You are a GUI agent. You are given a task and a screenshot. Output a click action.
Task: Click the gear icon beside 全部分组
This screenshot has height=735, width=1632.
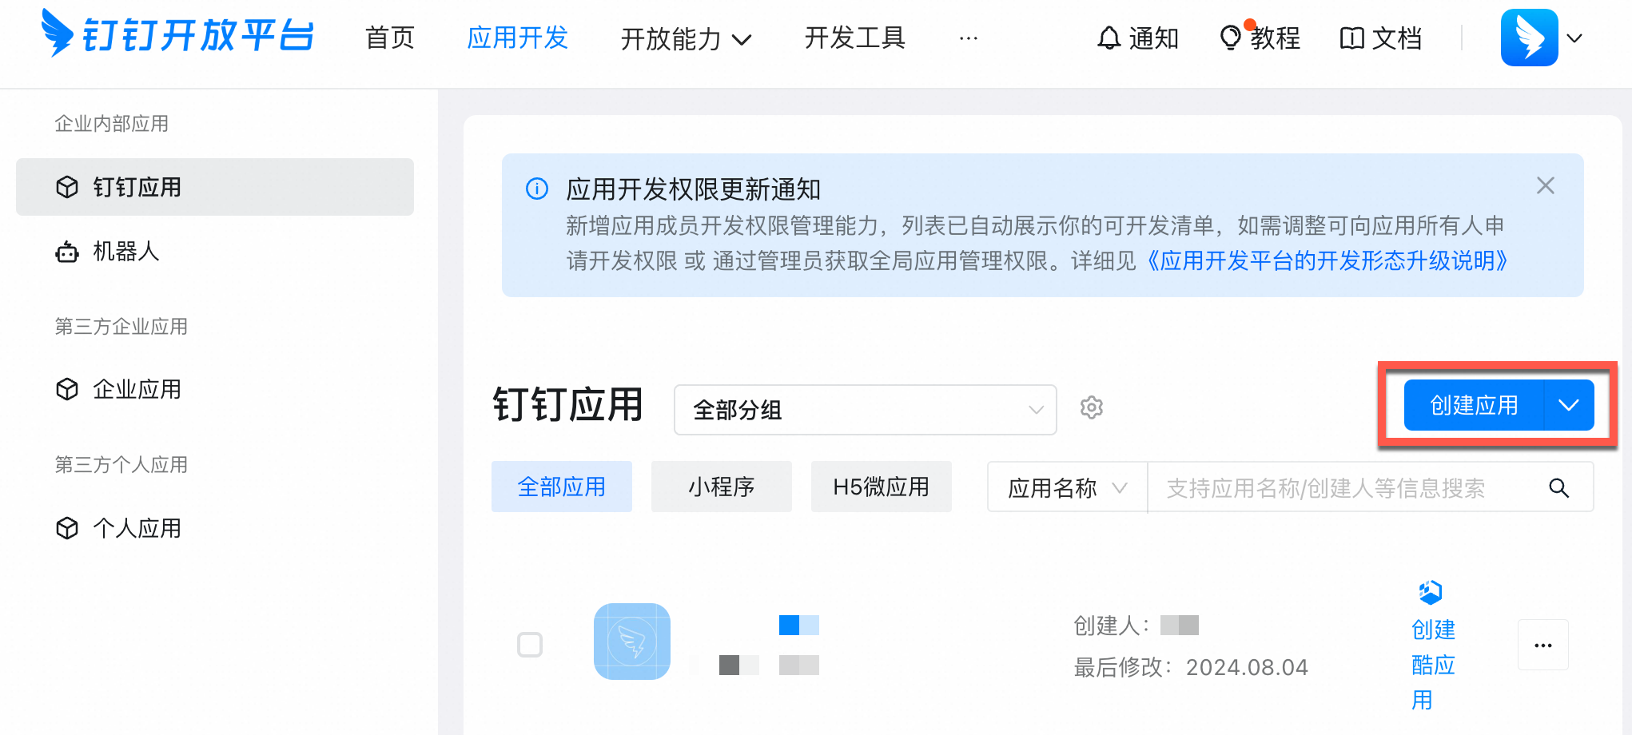pos(1091,408)
